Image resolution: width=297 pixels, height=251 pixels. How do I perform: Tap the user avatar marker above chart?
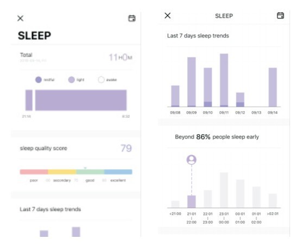point(192,160)
